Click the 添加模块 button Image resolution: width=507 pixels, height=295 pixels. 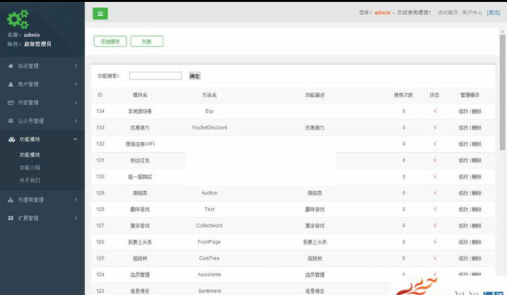110,41
